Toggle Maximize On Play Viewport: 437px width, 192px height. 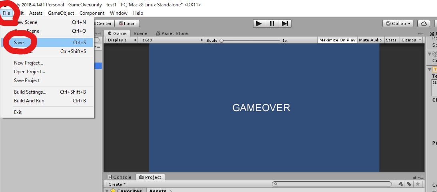tap(337, 40)
